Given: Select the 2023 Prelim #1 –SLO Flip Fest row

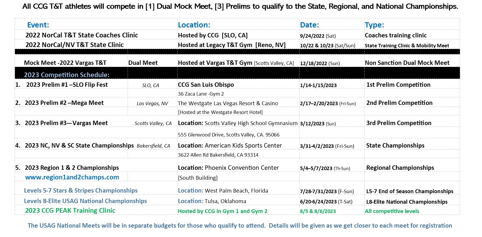Looking at the screenshot, I should click(x=237, y=85).
